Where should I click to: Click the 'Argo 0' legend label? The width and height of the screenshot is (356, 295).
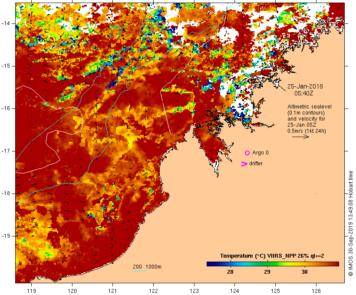tap(260, 153)
